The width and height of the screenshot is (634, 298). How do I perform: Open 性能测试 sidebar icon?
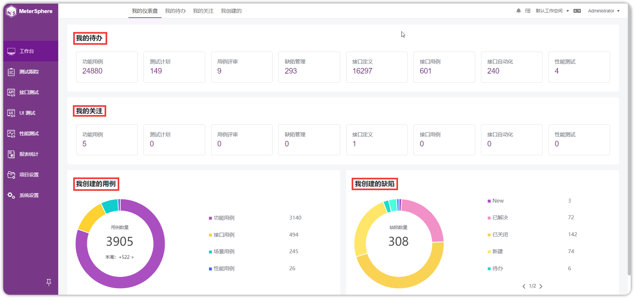(x=11, y=134)
